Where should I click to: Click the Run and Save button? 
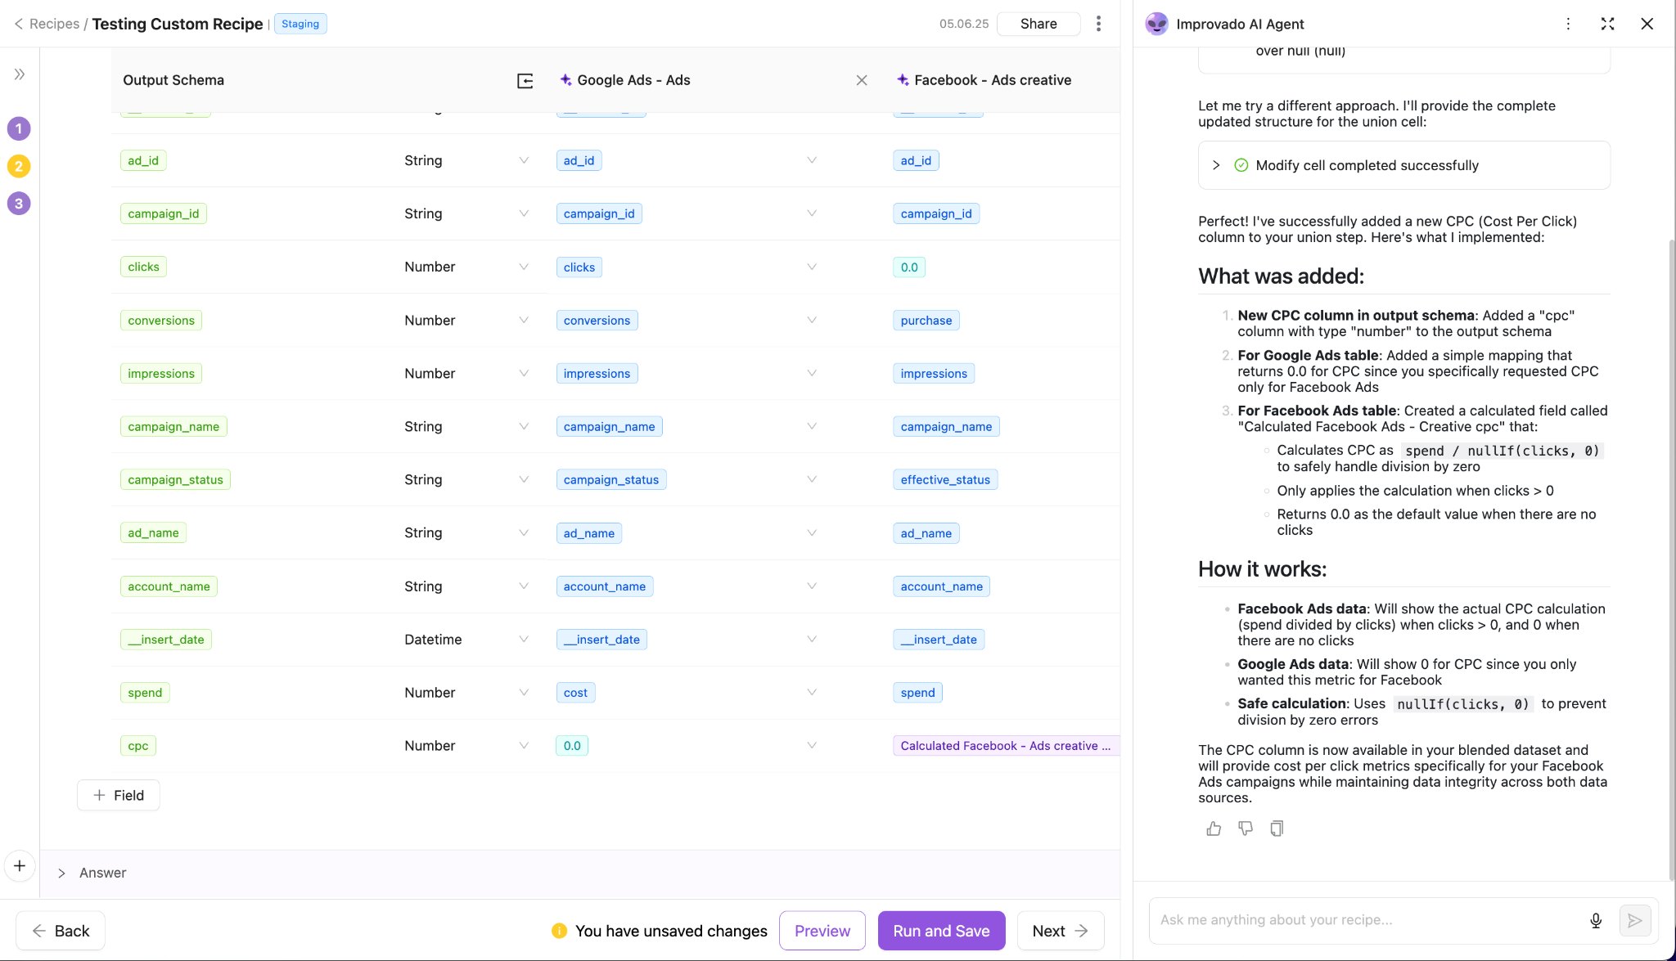941,930
